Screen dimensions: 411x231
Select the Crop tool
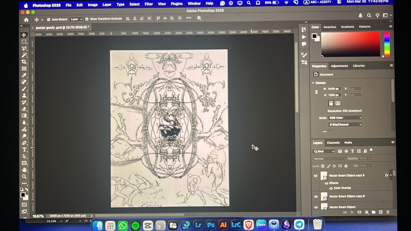click(x=24, y=62)
